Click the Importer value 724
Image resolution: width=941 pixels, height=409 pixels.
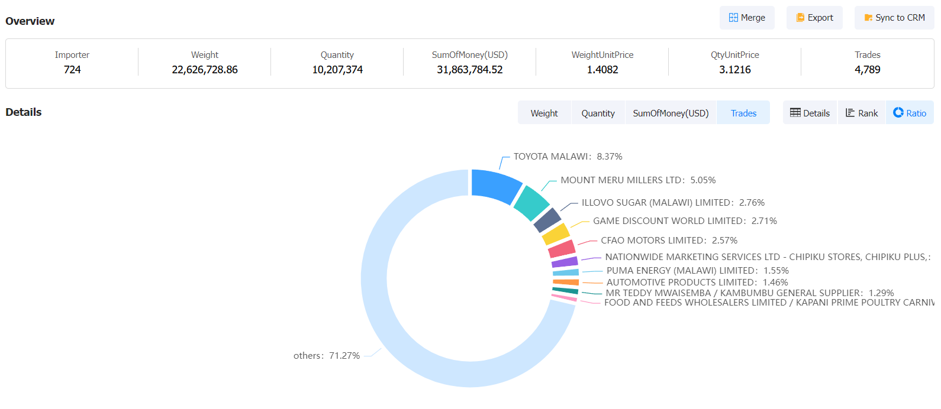72,70
